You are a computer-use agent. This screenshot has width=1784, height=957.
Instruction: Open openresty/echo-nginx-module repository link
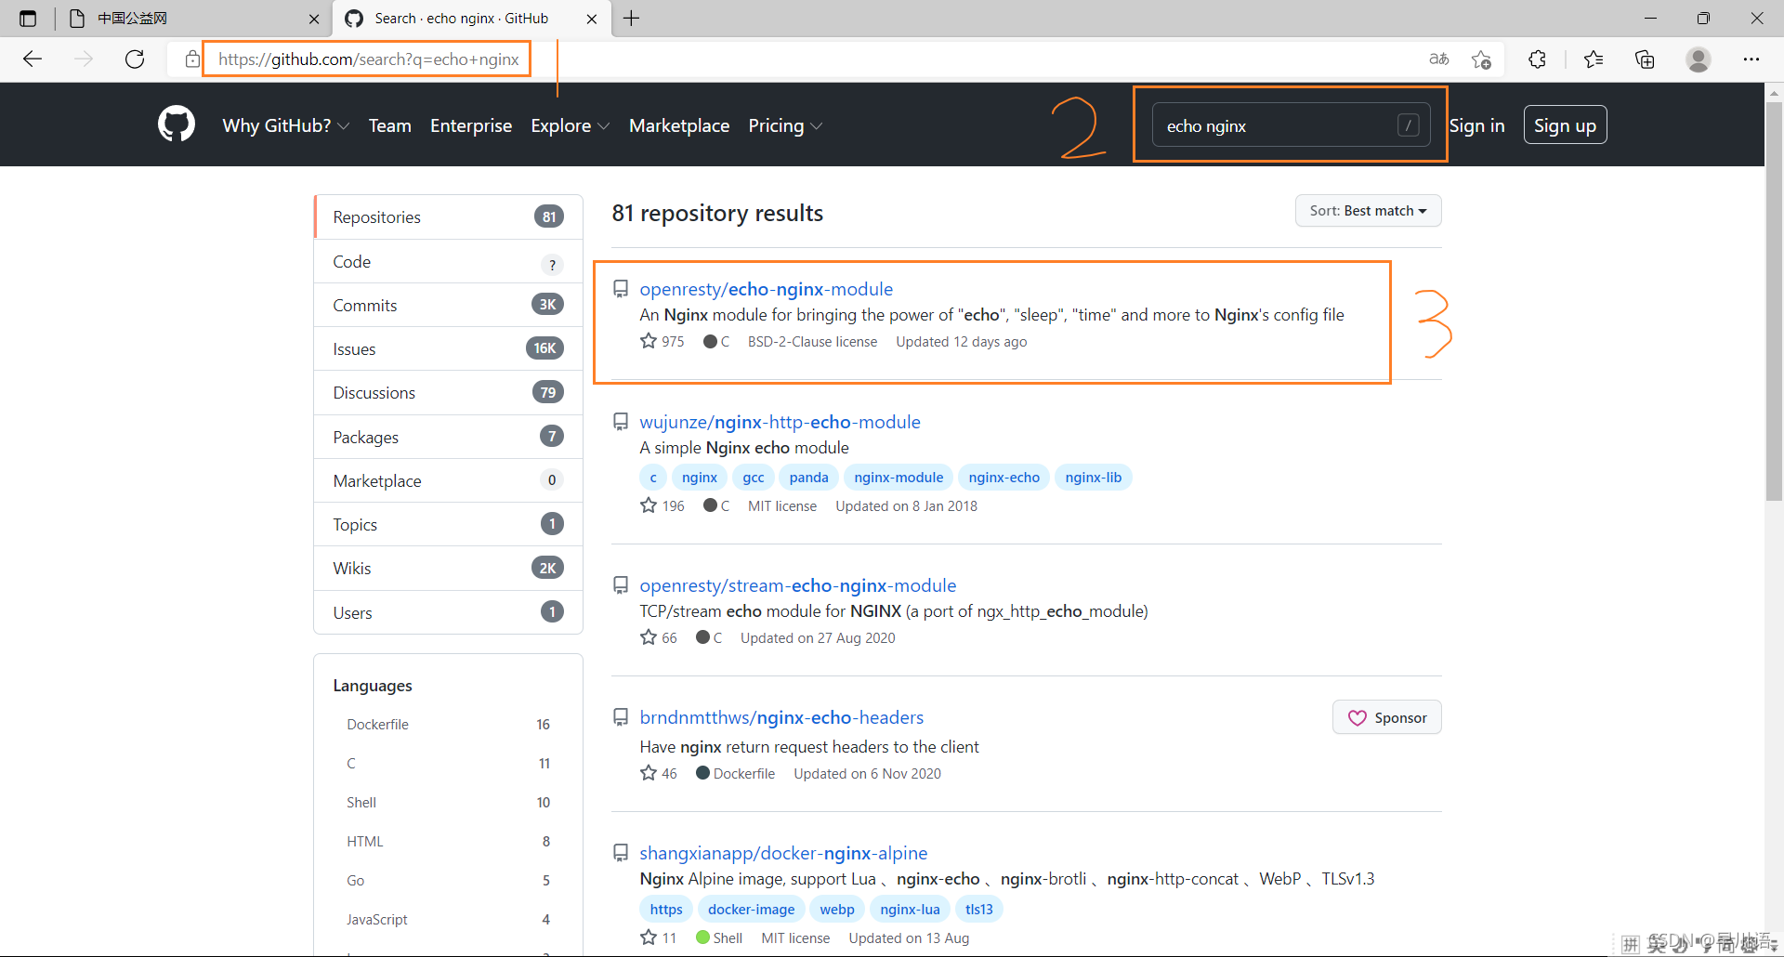click(x=767, y=289)
